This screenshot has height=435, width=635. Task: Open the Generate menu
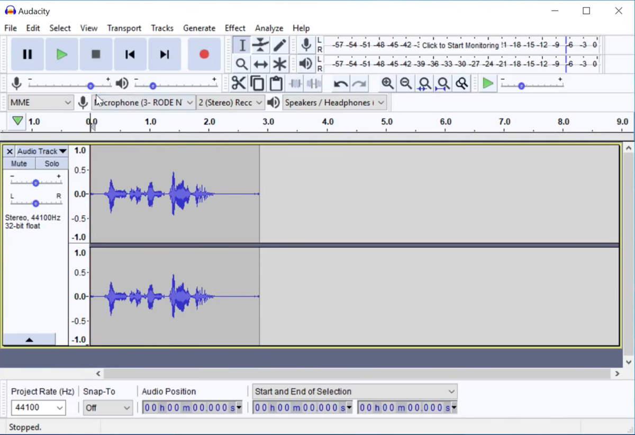point(199,28)
